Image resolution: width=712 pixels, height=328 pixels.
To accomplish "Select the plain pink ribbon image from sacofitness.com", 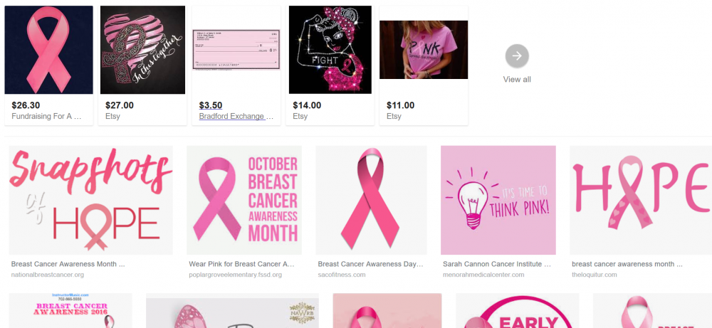I will point(372,200).
